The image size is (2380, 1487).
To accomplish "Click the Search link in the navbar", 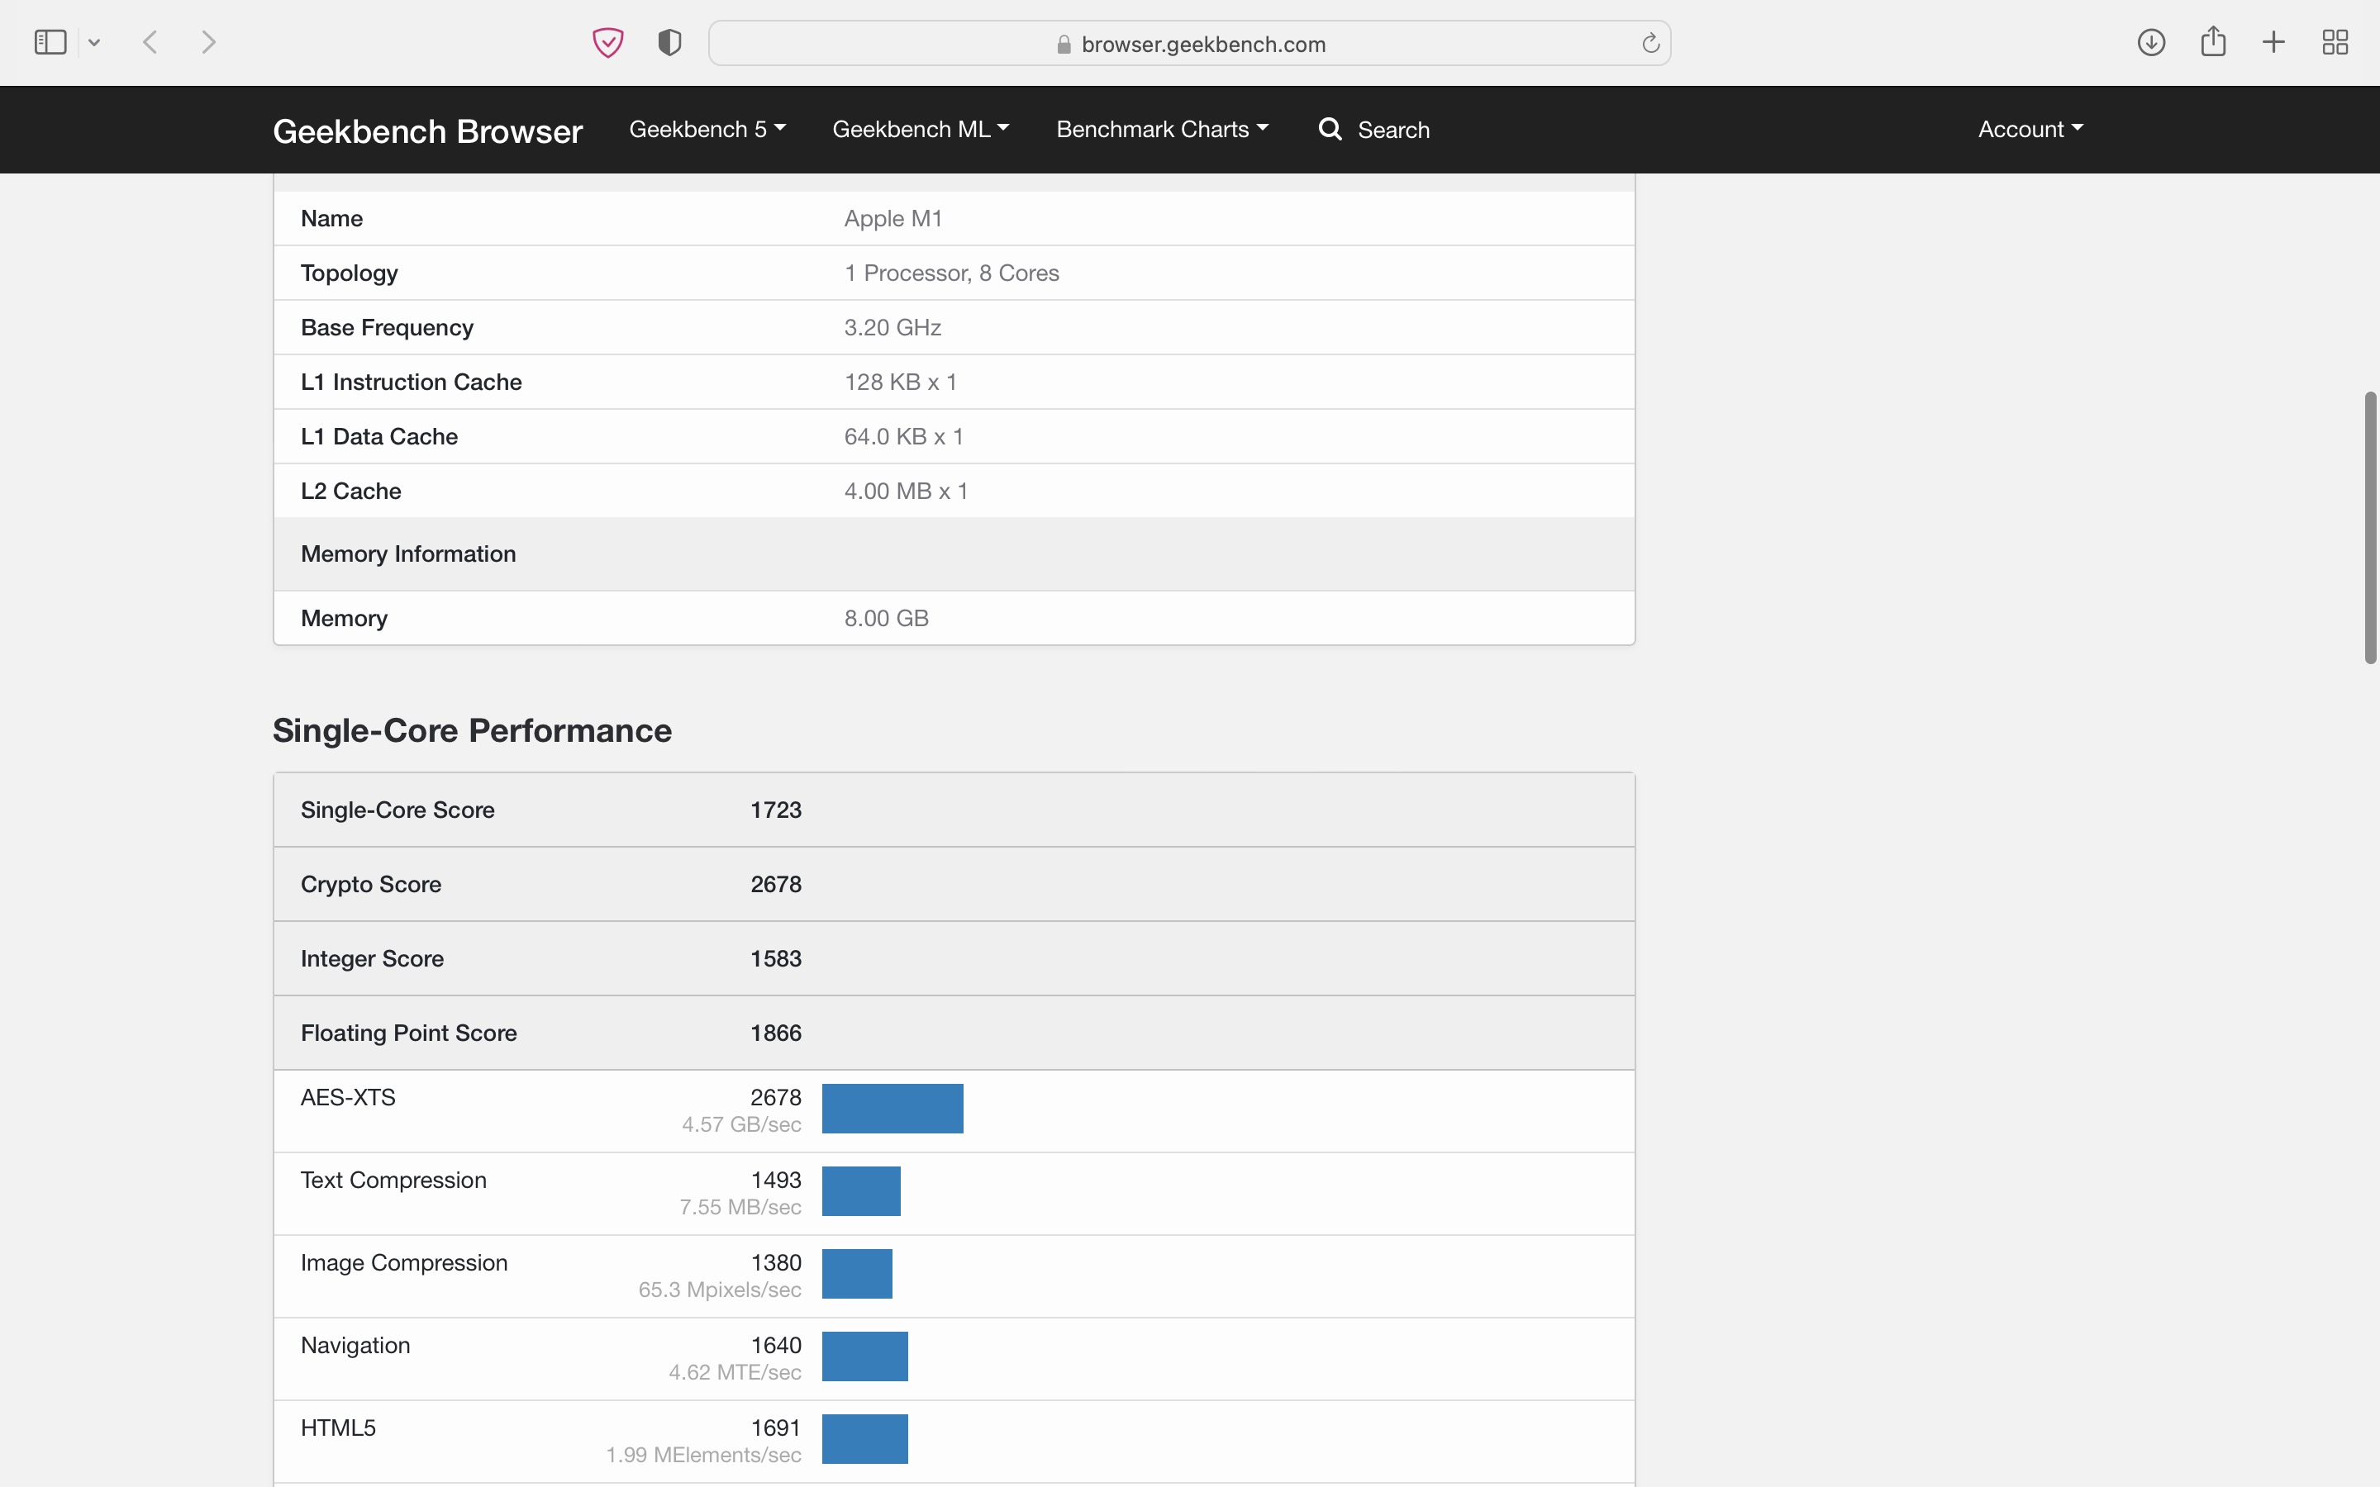I will click(1374, 130).
